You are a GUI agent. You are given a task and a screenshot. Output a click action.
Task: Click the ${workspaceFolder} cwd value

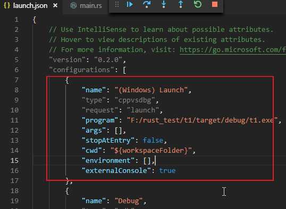click(151, 151)
